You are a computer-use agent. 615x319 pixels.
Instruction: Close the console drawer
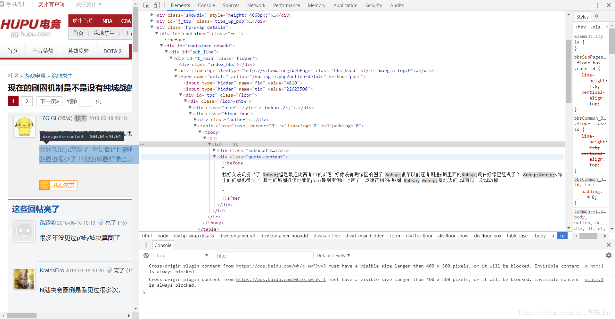coord(609,245)
